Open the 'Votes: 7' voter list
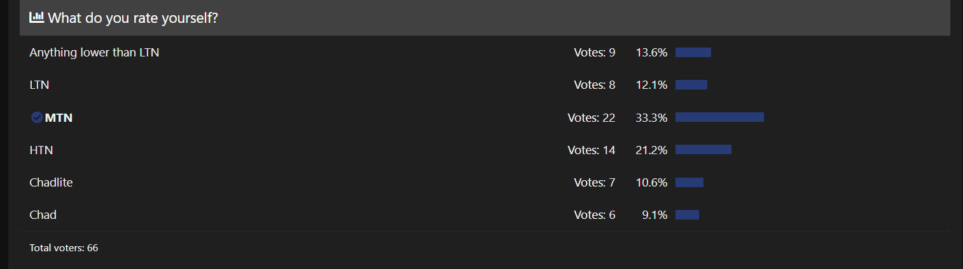Image resolution: width=963 pixels, height=269 pixels. coord(594,182)
